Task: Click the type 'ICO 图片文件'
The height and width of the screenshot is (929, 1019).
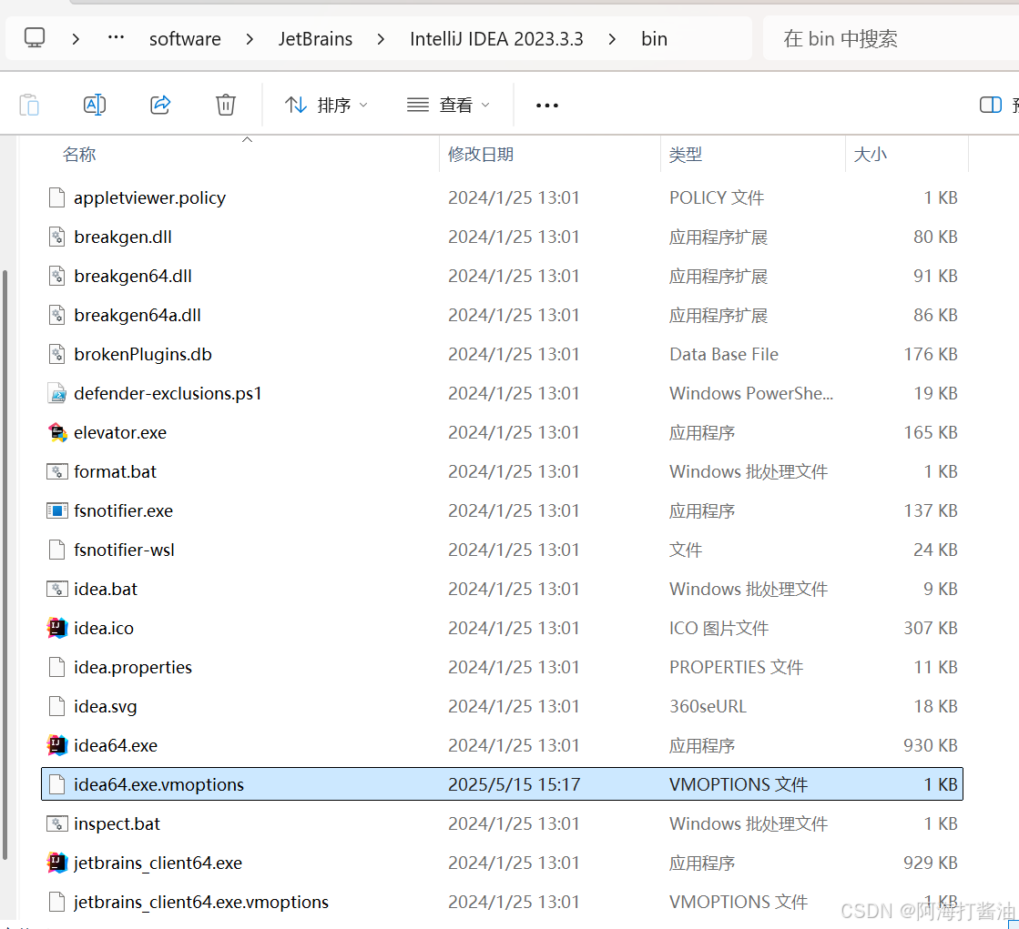Action: [x=718, y=628]
